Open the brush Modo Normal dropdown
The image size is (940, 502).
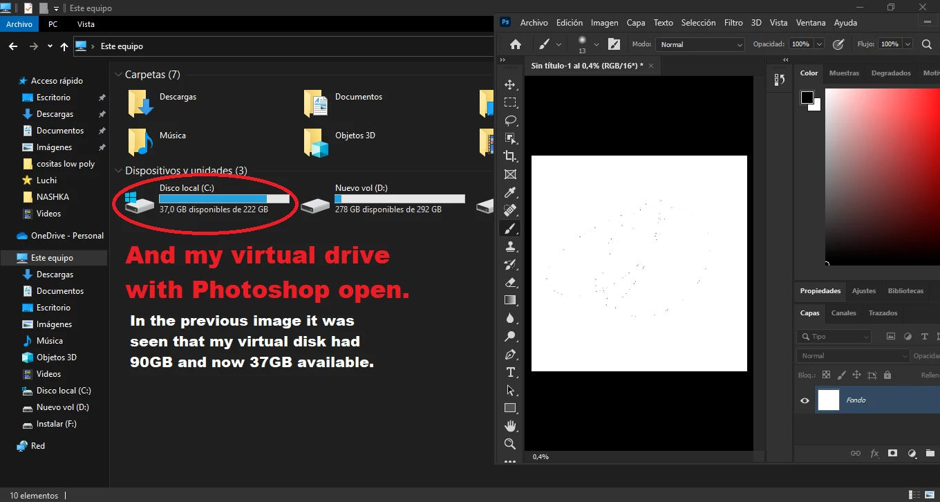click(699, 44)
